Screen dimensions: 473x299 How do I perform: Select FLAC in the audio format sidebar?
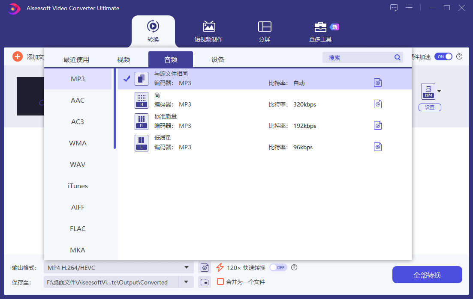click(78, 228)
